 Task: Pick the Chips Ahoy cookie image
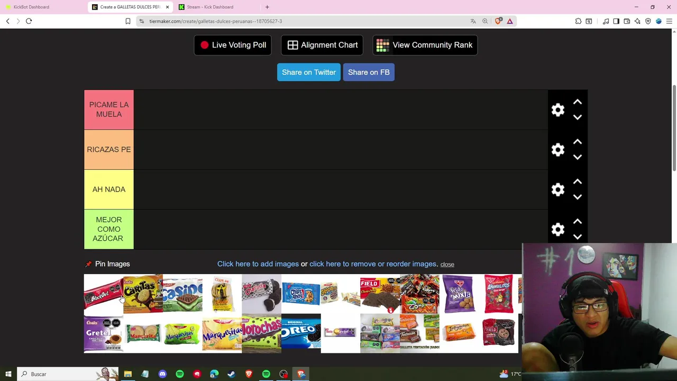301,294
